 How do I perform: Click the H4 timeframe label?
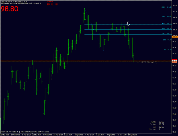[56, 4]
